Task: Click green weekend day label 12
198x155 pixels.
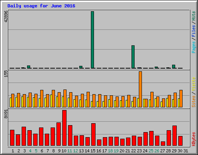Action: (x=75, y=151)
